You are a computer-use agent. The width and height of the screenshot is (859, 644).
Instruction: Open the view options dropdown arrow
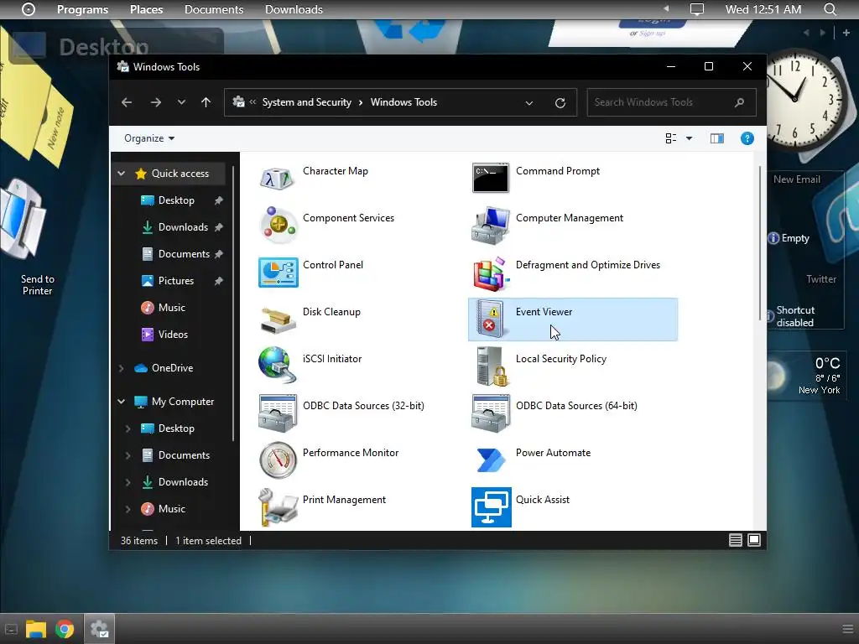690,138
